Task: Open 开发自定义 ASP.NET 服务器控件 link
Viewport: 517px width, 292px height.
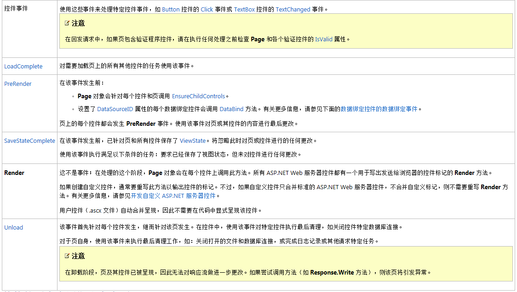Action: (173, 196)
